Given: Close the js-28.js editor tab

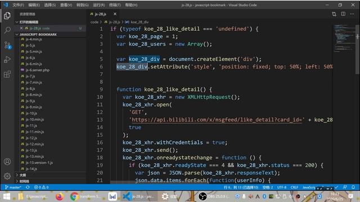Looking at the screenshot, I should [x=115, y=14].
